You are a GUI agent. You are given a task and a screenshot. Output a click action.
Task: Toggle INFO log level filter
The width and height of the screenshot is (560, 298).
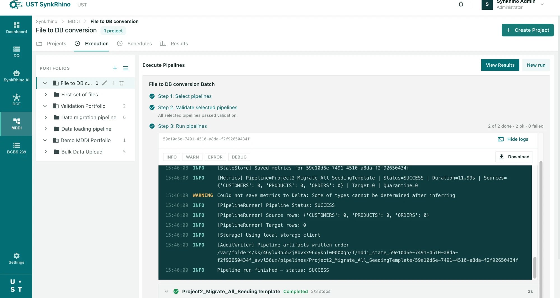(x=171, y=157)
